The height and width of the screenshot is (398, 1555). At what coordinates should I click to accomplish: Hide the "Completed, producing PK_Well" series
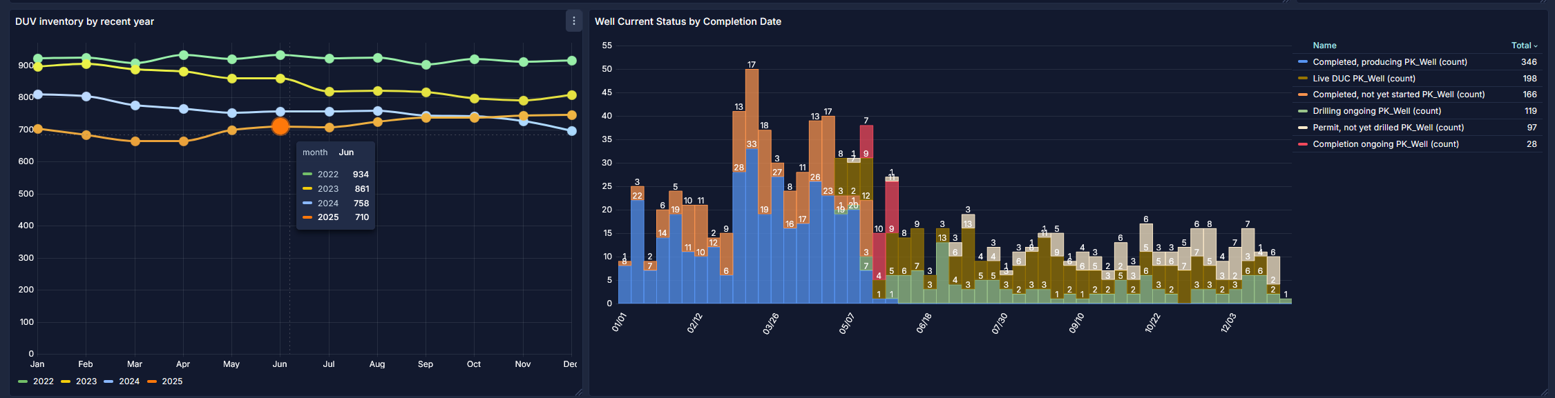[x=1391, y=61]
